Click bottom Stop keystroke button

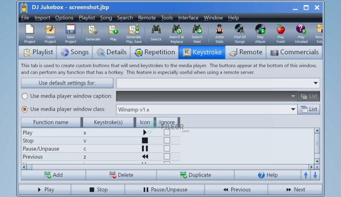(x=98, y=190)
